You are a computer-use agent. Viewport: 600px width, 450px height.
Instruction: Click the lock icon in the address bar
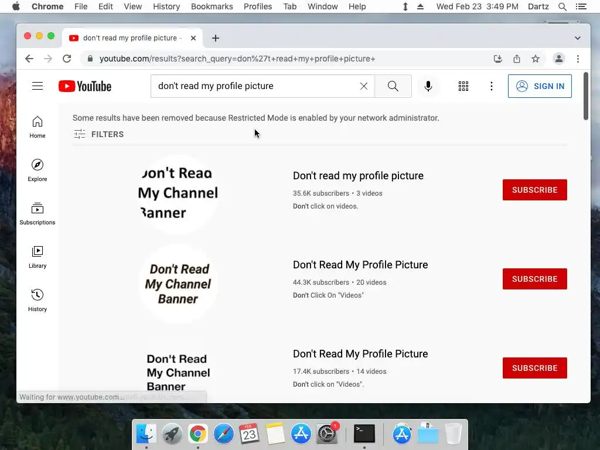point(90,59)
